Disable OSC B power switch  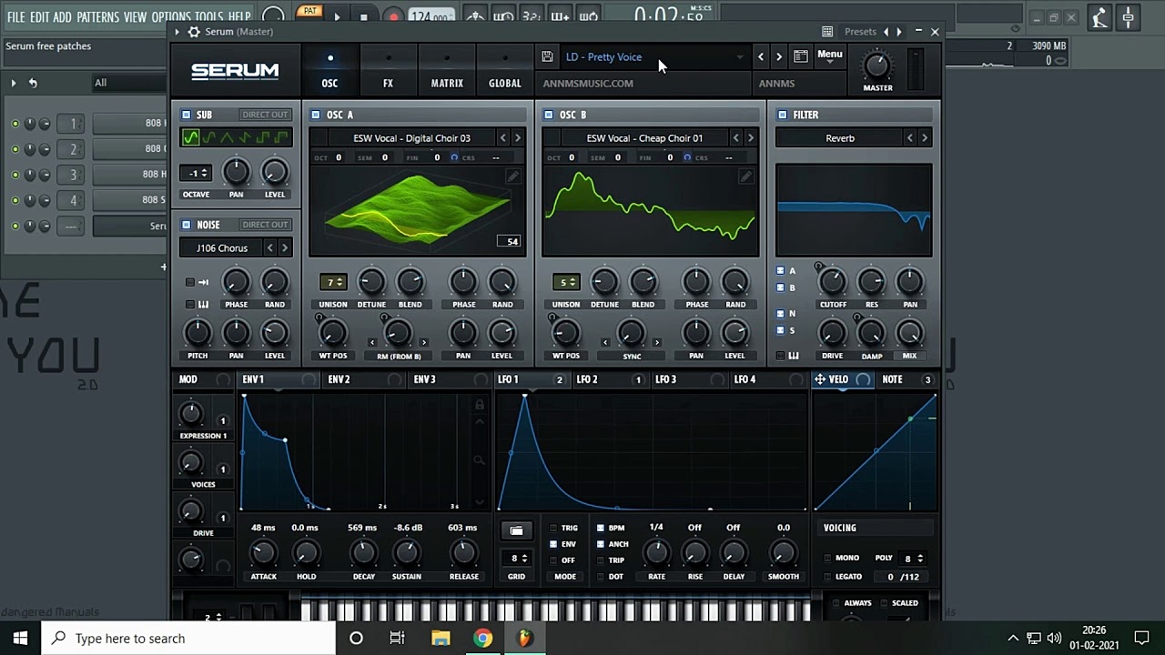(x=549, y=115)
